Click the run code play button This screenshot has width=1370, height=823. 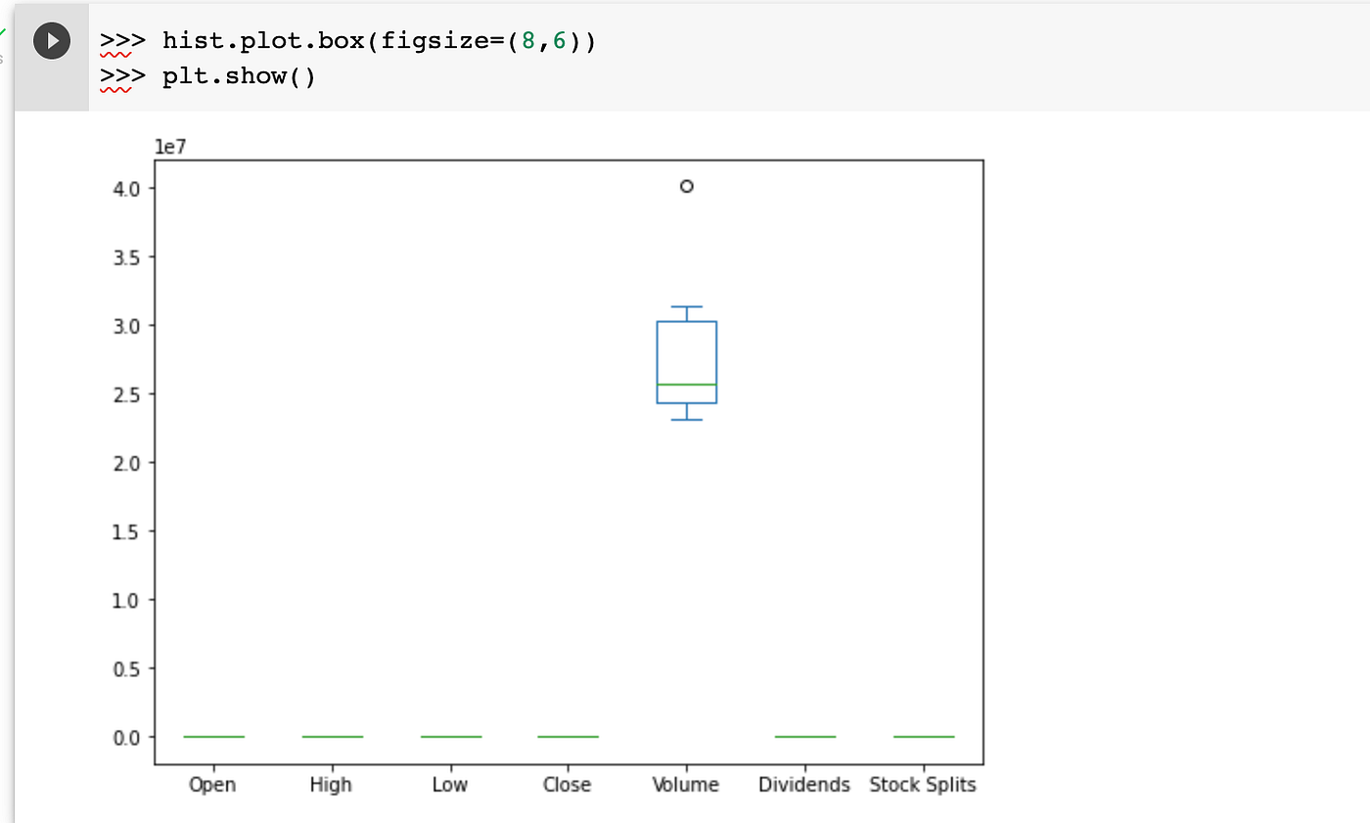pos(51,40)
